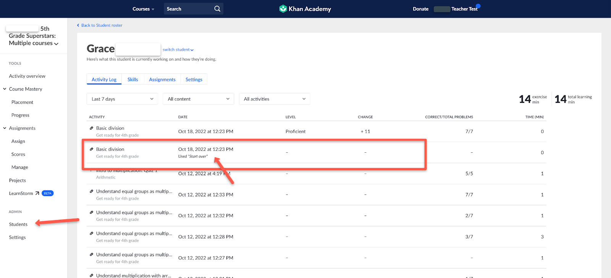Switch to the Skills tab
The height and width of the screenshot is (278, 611).
133,79
